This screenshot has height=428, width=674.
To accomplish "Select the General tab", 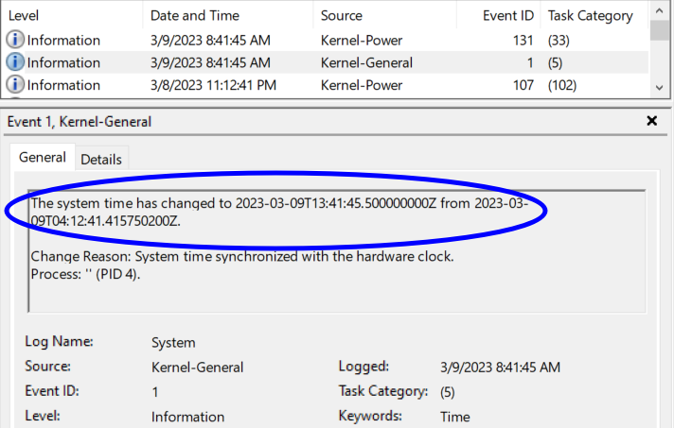I will click(43, 159).
